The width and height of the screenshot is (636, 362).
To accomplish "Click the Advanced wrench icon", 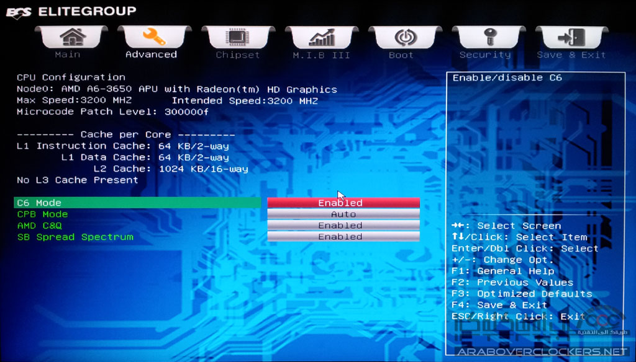I will click(x=154, y=38).
